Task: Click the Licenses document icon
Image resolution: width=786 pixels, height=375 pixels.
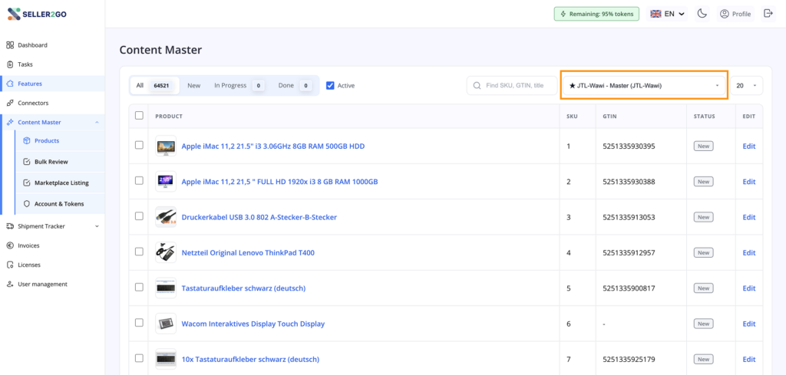Action: coord(10,265)
